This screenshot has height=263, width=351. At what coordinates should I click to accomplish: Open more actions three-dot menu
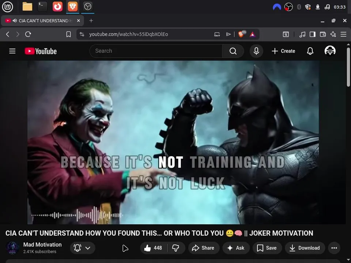(x=334, y=248)
